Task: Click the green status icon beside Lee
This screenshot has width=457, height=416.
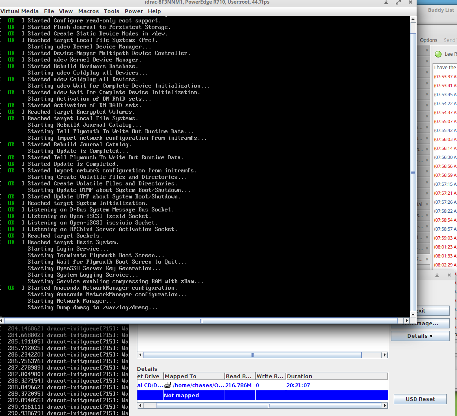Action: tap(439, 54)
